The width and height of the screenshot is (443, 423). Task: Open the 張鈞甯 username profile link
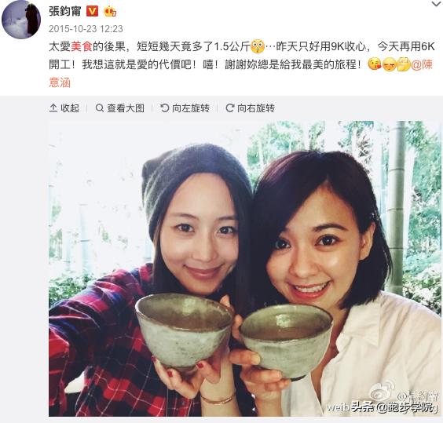point(65,11)
